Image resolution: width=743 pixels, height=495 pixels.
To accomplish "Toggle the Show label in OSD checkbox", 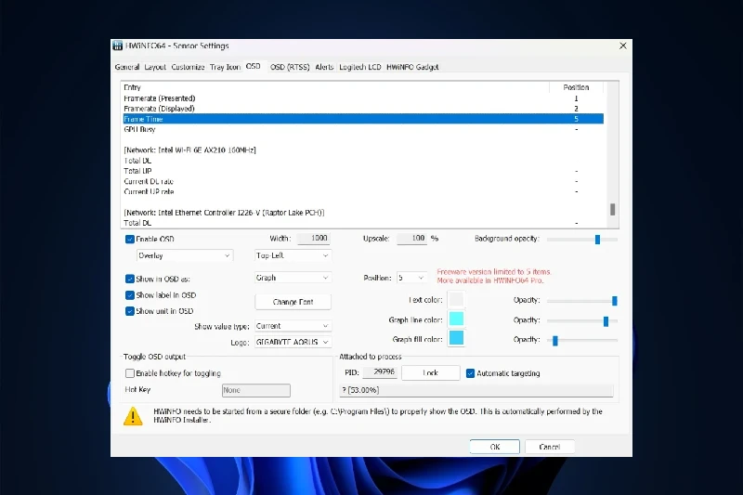I will [130, 295].
